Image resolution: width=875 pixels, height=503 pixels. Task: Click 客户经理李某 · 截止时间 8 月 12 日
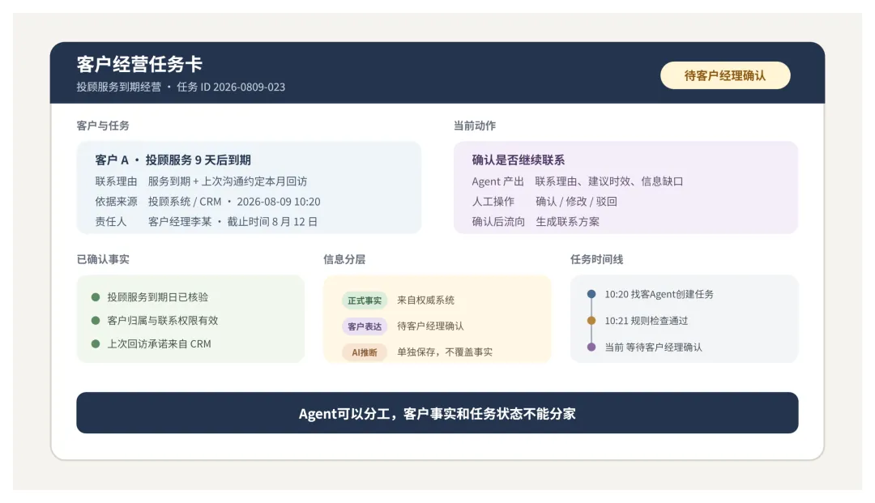(233, 221)
